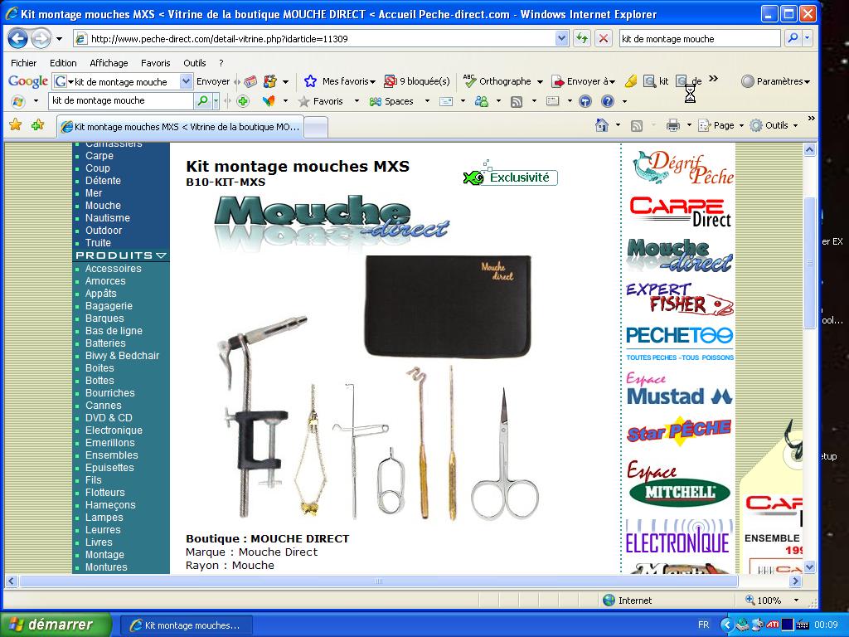Click the Windows Live search text field
Viewport: 849px width, 637px height.
(121, 100)
